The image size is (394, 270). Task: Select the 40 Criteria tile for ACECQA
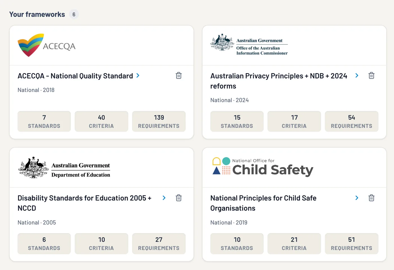point(102,121)
